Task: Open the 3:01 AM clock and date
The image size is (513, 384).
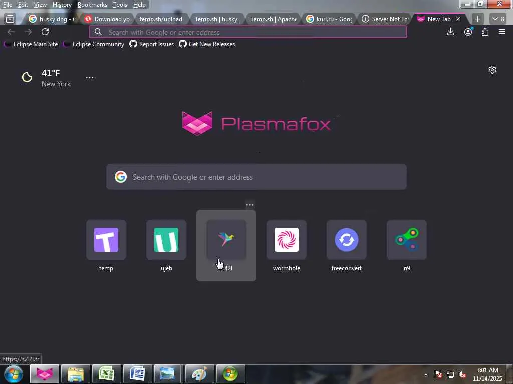Action: [487, 374]
